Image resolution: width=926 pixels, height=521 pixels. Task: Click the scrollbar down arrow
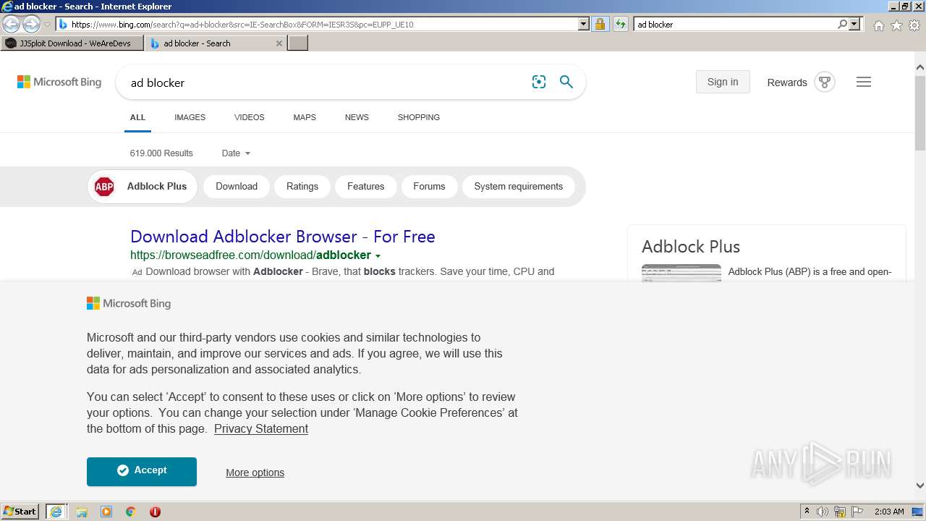(919, 486)
